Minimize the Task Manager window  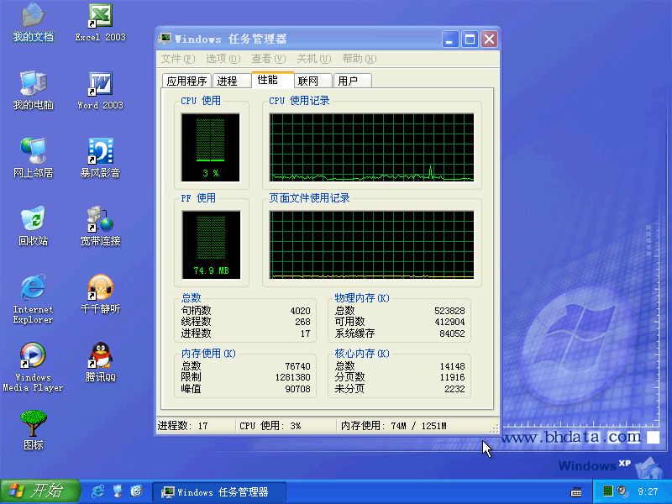[450, 39]
